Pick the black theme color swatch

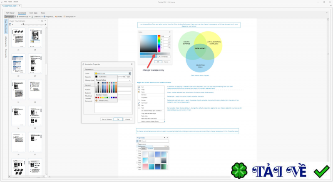click(98, 83)
